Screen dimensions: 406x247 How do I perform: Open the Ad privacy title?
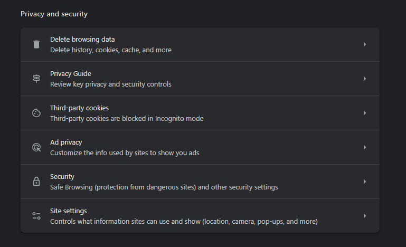tap(66, 142)
